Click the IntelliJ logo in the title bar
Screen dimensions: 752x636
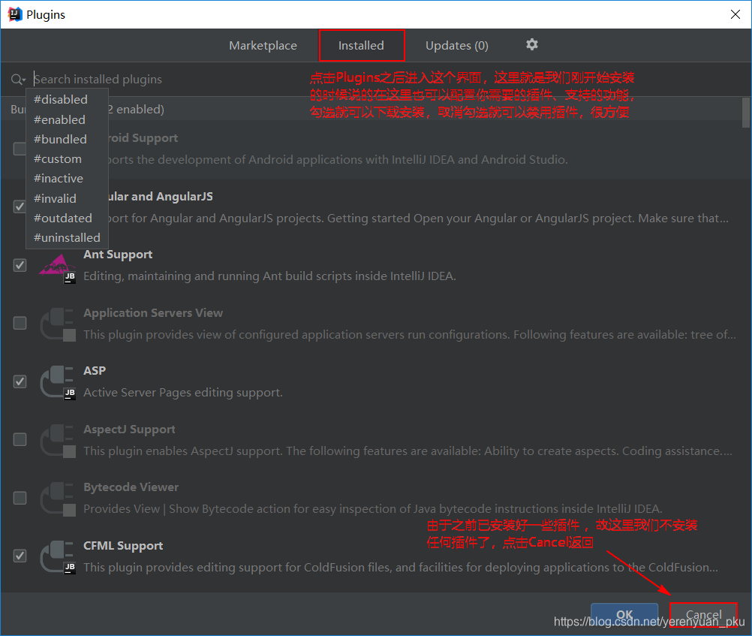pyautogui.click(x=15, y=14)
